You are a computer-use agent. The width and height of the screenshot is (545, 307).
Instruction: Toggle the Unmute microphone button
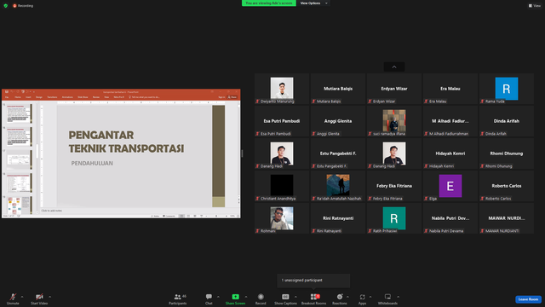(13, 298)
